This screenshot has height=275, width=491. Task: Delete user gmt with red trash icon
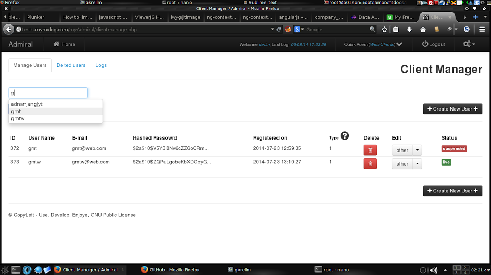tap(370, 150)
